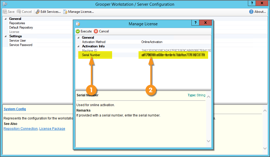This screenshot has width=270, height=157.
Task: Select the Repositories property row
Action: pos(17,23)
